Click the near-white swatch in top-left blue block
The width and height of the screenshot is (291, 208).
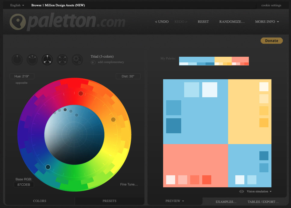[210, 90]
